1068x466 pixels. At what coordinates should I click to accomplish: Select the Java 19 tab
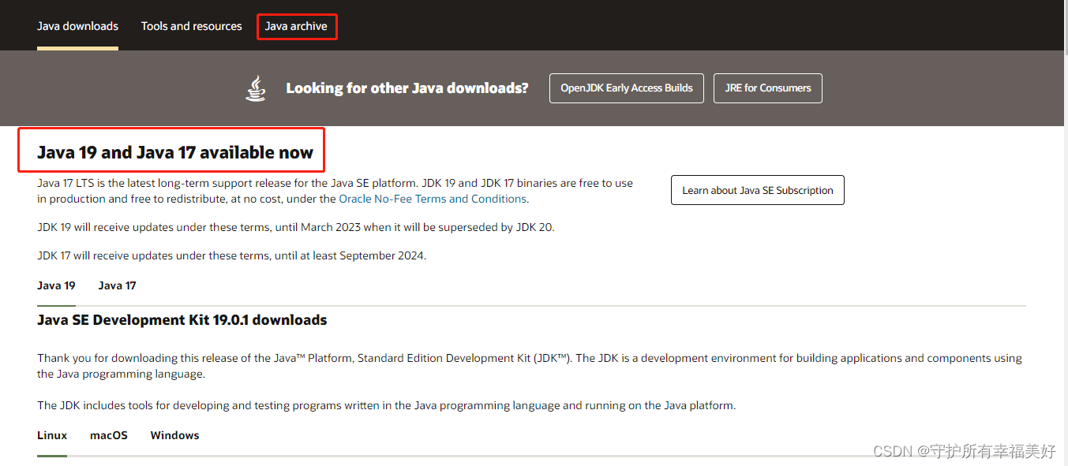[x=55, y=285]
